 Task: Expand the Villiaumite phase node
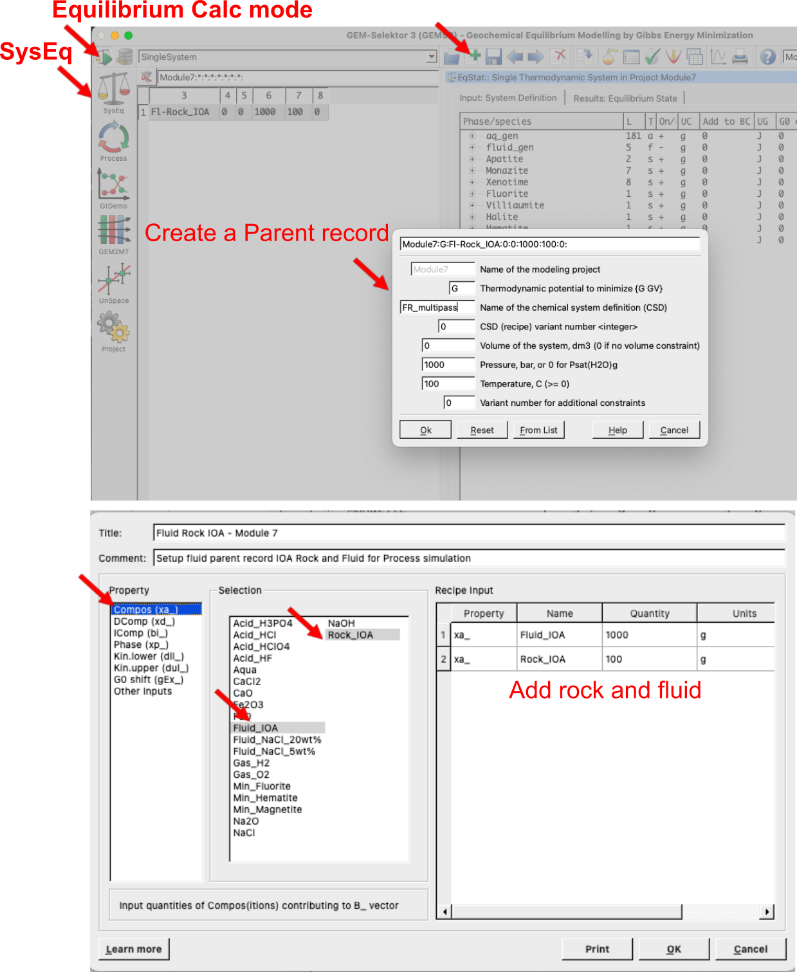tap(472, 206)
